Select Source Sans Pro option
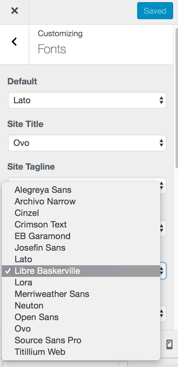Screen dimensions: 178x367 81,340
